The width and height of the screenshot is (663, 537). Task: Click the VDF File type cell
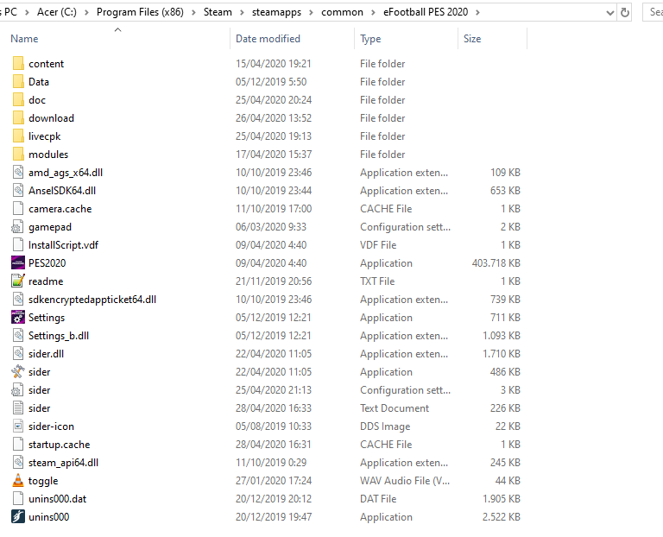tap(378, 245)
